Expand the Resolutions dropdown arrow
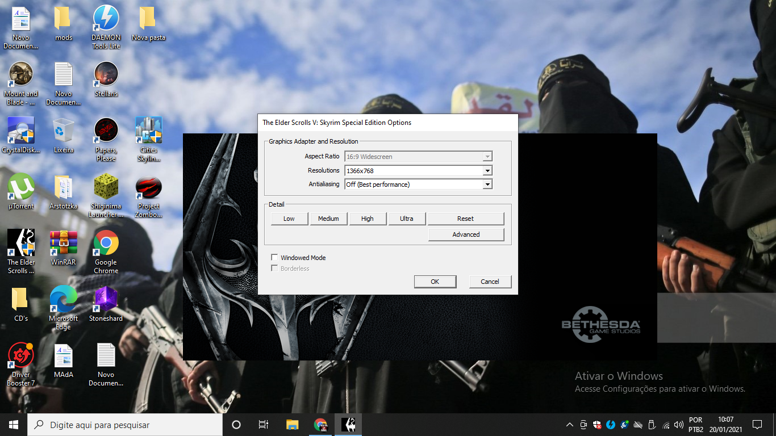The height and width of the screenshot is (436, 776). point(487,170)
